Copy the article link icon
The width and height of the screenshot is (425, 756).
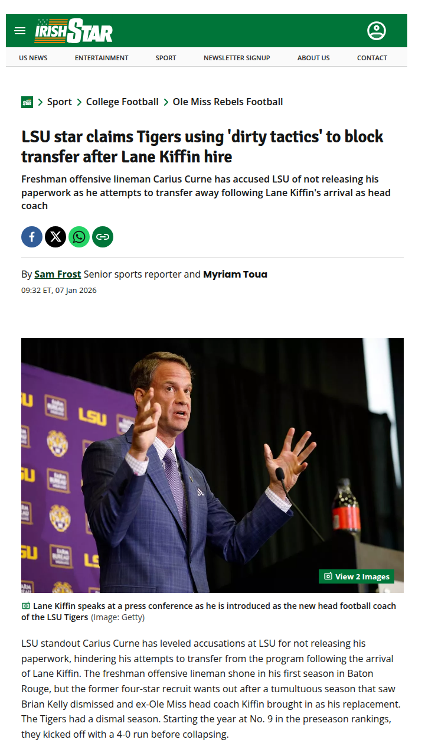click(103, 237)
